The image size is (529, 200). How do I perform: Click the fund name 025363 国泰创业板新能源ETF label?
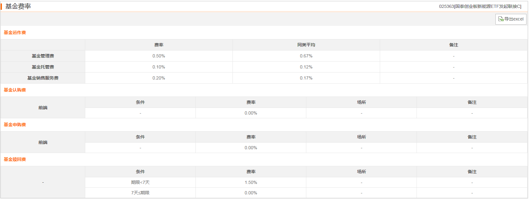point(480,6)
